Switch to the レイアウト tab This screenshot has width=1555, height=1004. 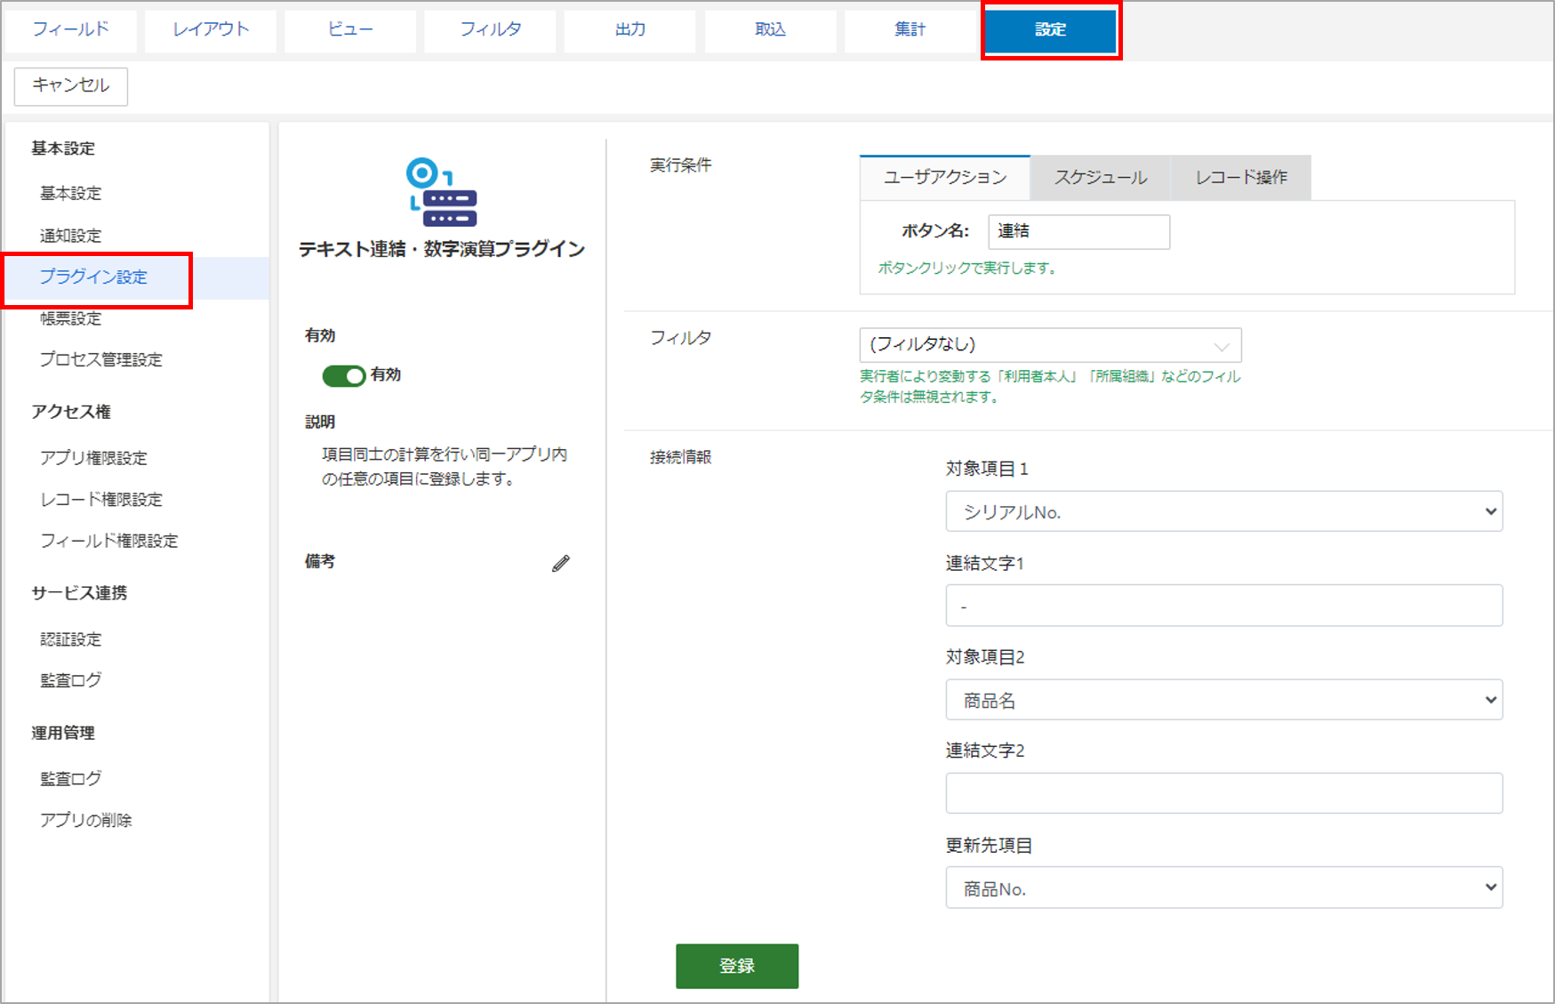coord(211,29)
